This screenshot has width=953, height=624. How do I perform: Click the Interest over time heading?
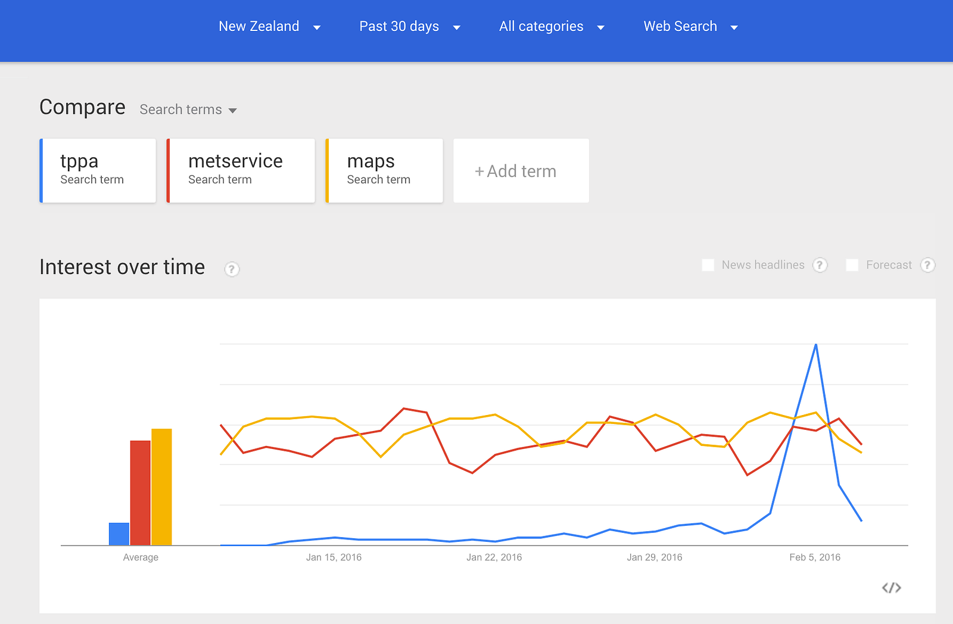122,267
